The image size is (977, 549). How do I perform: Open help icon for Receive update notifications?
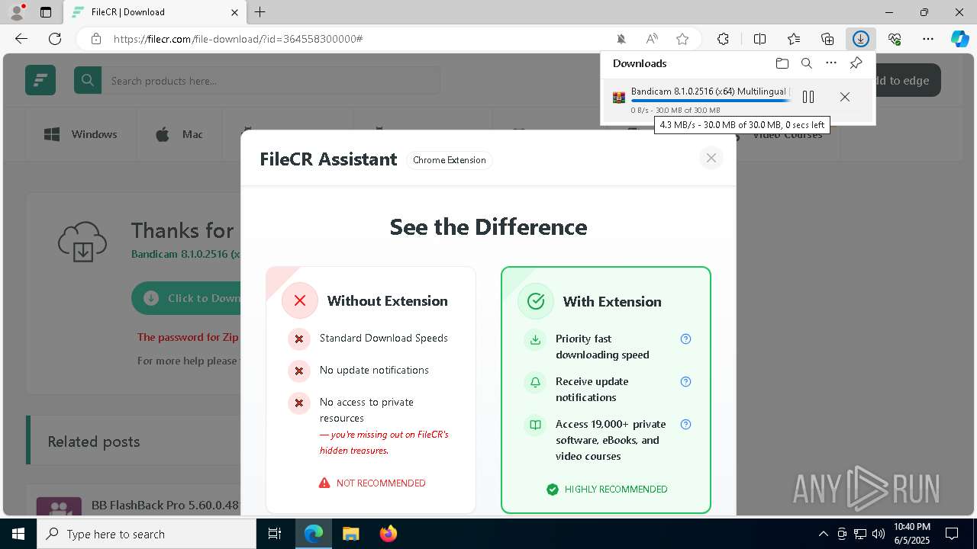pyautogui.click(x=685, y=382)
